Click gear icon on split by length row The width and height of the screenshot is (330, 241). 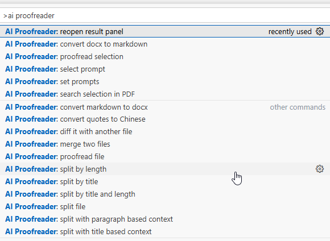click(x=320, y=169)
